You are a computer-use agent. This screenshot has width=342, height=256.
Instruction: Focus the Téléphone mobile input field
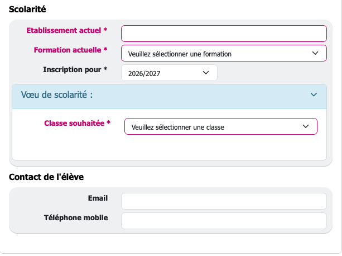224,220
